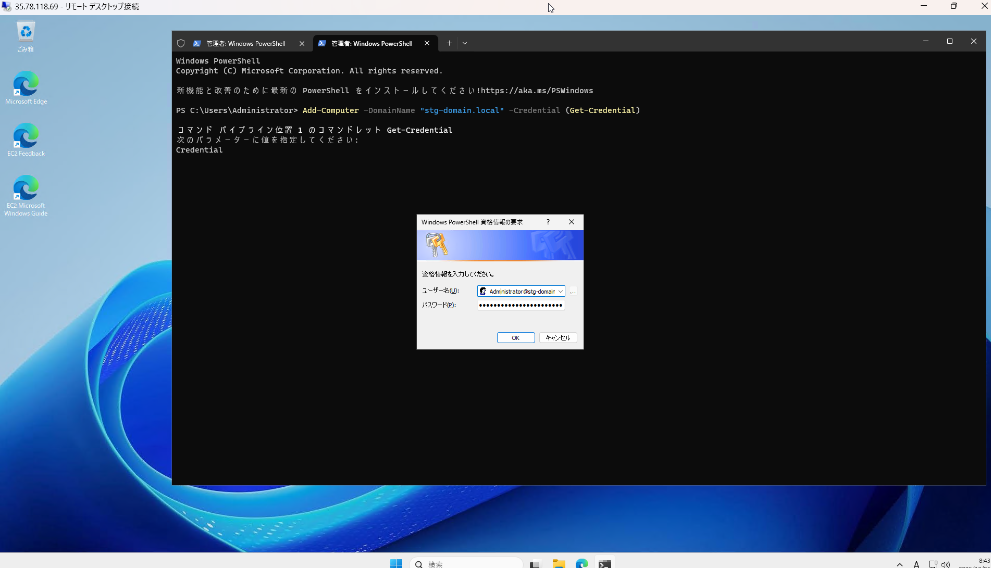Open the Terminal tab list chevron
991x568 pixels.
coord(464,43)
